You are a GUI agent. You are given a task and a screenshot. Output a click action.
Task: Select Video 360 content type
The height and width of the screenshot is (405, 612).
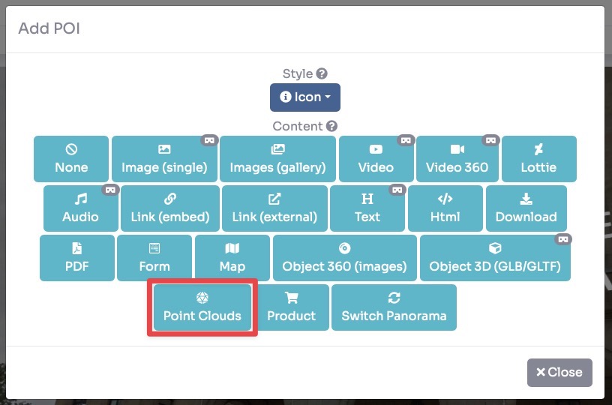coord(457,159)
